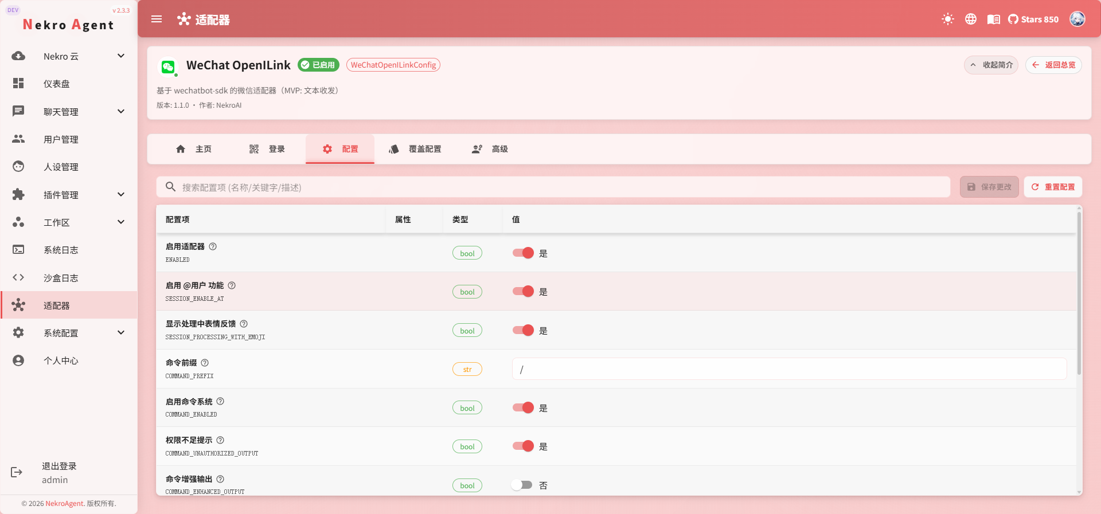Click the Nekro cloud icon in the sidebar
Screen dimensions: 1101x514
coord(18,56)
